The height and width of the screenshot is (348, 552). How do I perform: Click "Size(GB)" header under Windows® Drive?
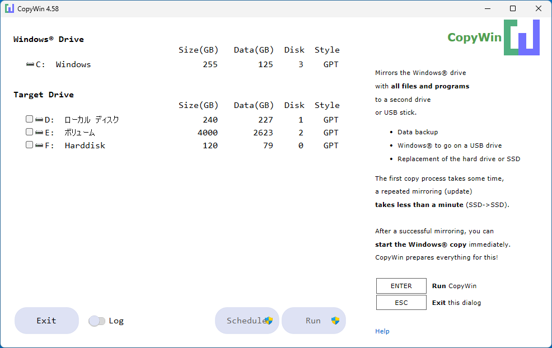[x=199, y=50]
